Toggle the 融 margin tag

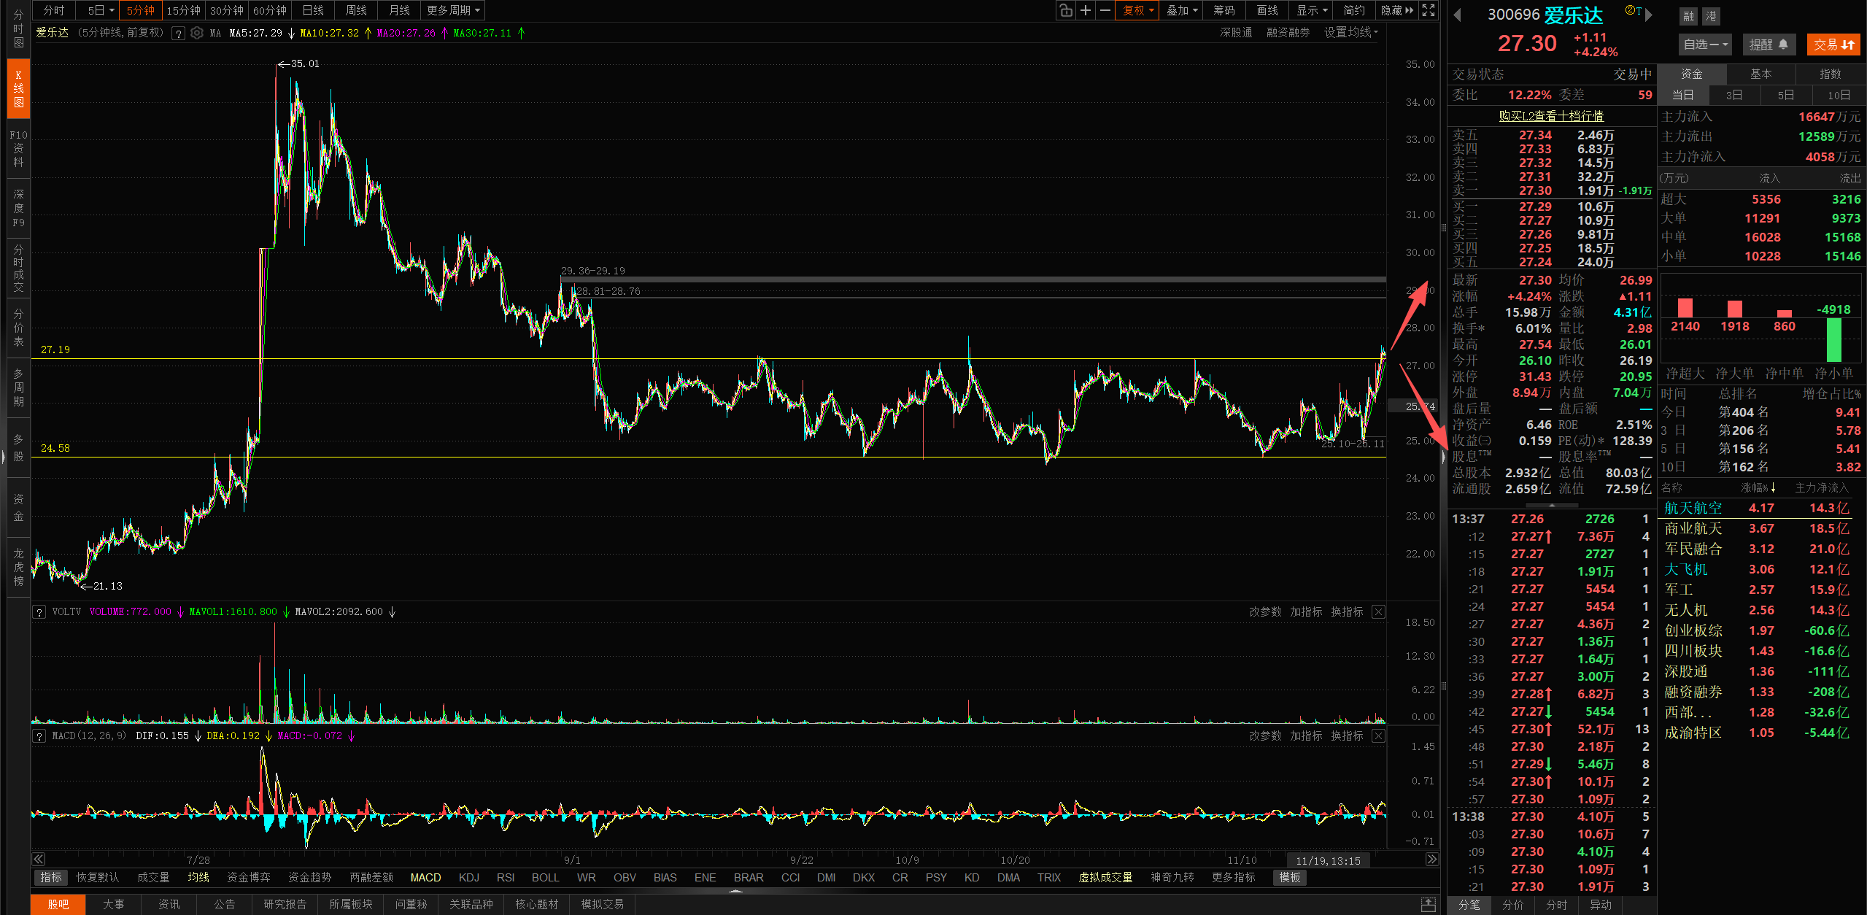click(1688, 16)
